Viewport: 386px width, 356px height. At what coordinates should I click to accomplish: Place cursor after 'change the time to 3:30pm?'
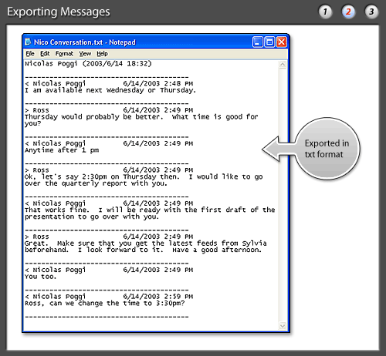click(x=185, y=304)
